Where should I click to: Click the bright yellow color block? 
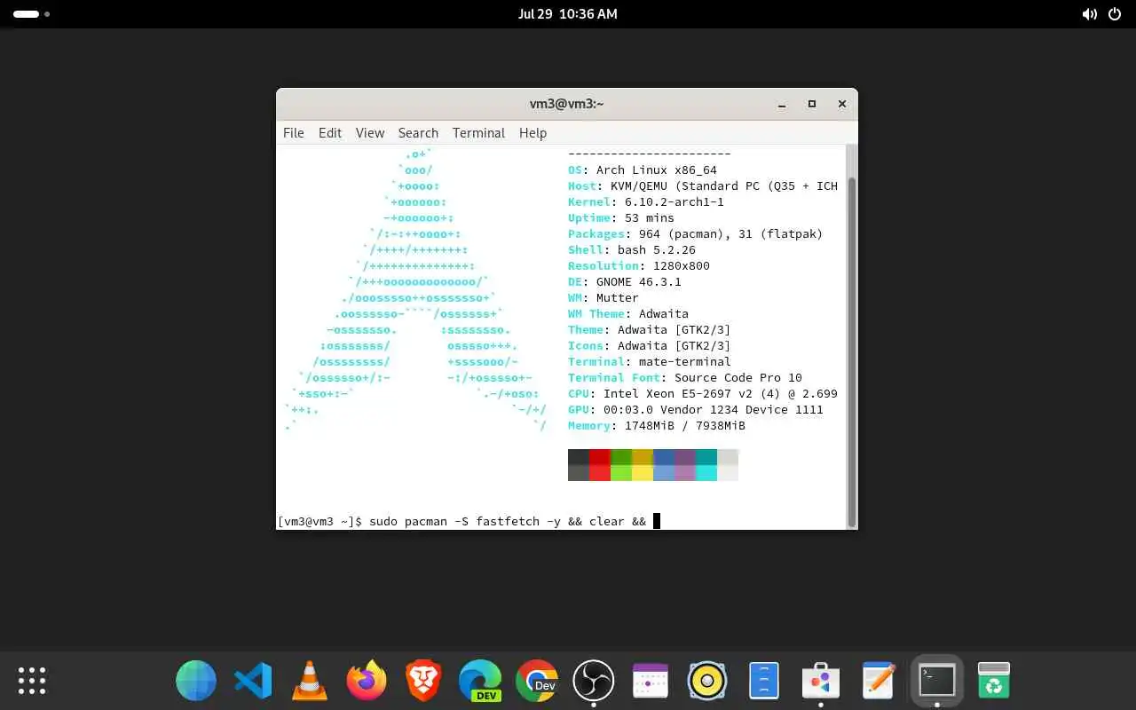coord(643,473)
